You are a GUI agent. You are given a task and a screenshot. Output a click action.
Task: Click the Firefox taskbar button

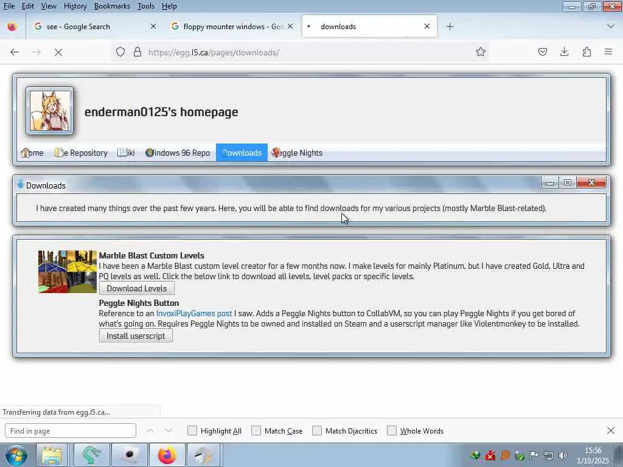167,455
